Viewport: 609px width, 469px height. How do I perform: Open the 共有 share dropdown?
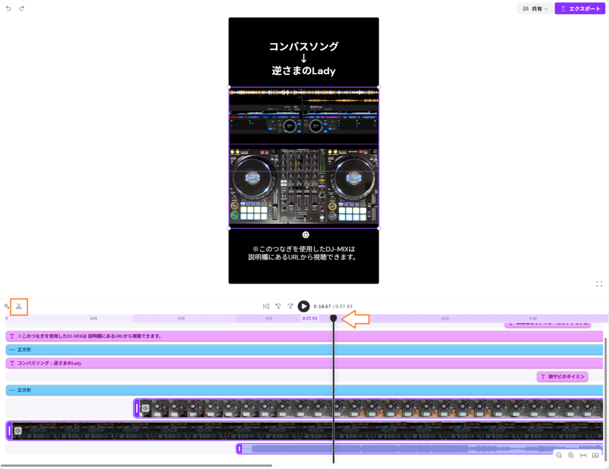[535, 9]
